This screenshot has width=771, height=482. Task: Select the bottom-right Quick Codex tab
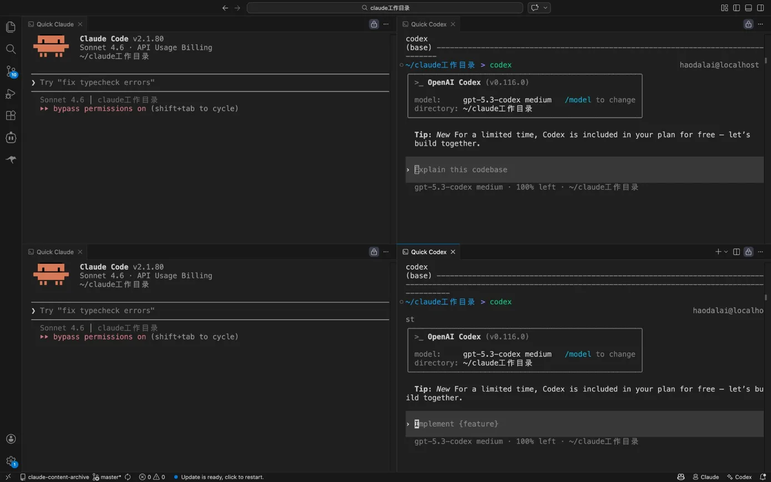pos(429,252)
